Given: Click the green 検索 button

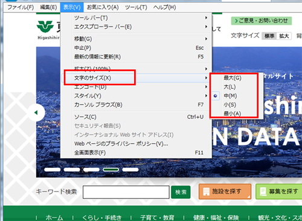Looking at the screenshot, I should click(x=181, y=192).
